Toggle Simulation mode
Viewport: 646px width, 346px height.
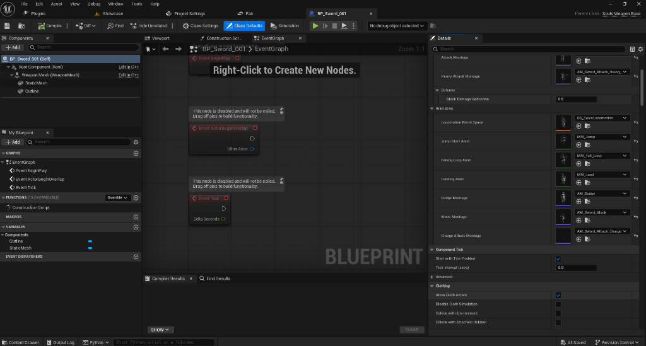(285, 25)
